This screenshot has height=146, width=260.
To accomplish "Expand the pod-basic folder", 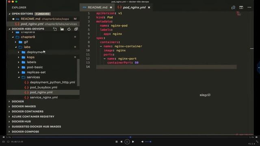I will 19,67.
